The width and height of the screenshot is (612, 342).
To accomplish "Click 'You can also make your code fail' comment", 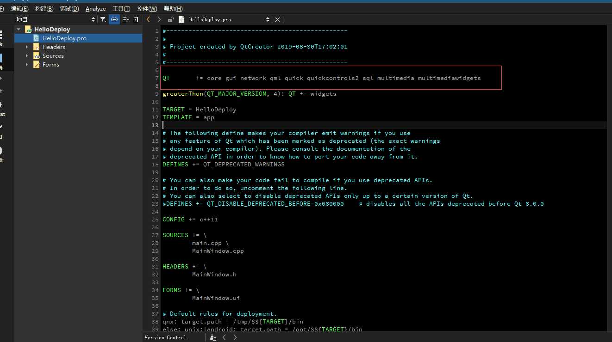I will [x=298, y=180].
